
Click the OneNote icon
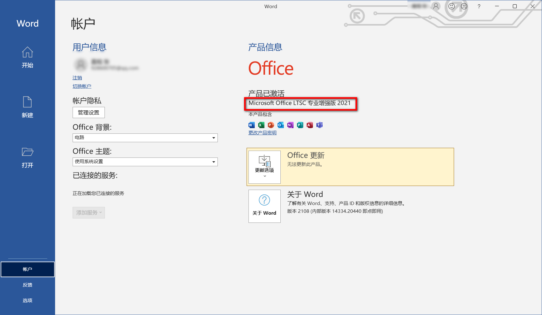pyautogui.click(x=290, y=125)
